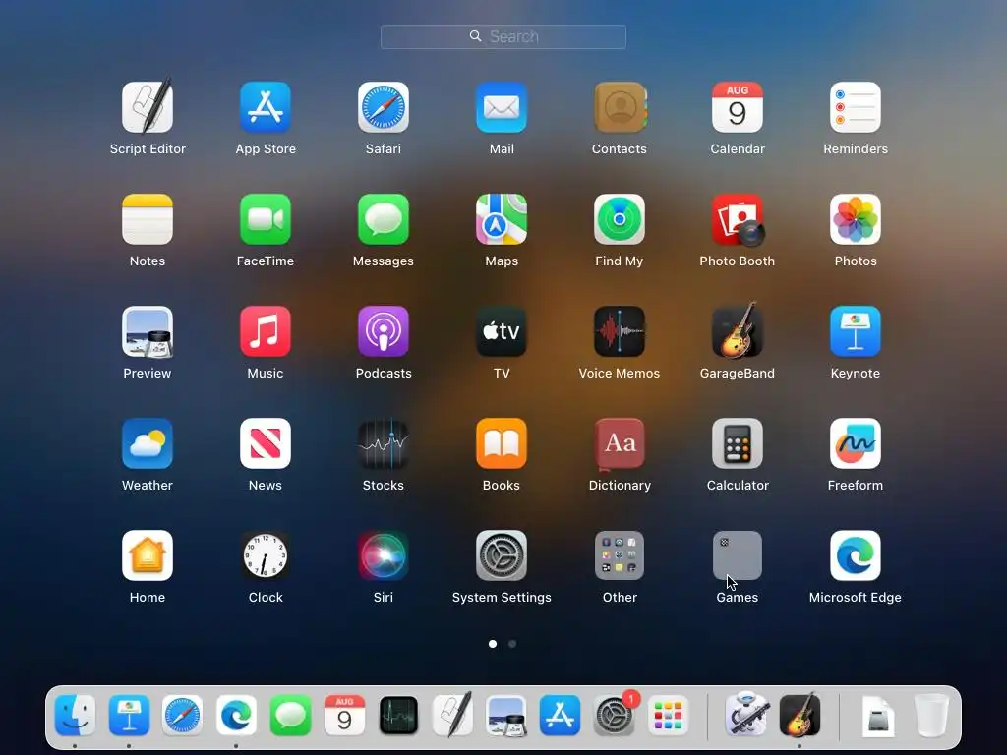Image resolution: width=1007 pixels, height=755 pixels.
Task: Expand the Games folder
Action: pyautogui.click(x=738, y=555)
